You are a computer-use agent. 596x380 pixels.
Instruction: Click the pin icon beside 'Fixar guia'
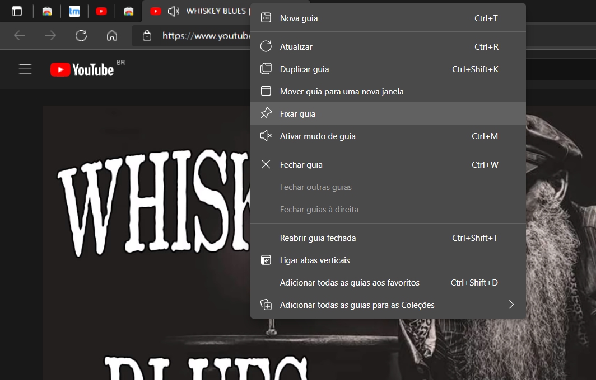pos(266,113)
